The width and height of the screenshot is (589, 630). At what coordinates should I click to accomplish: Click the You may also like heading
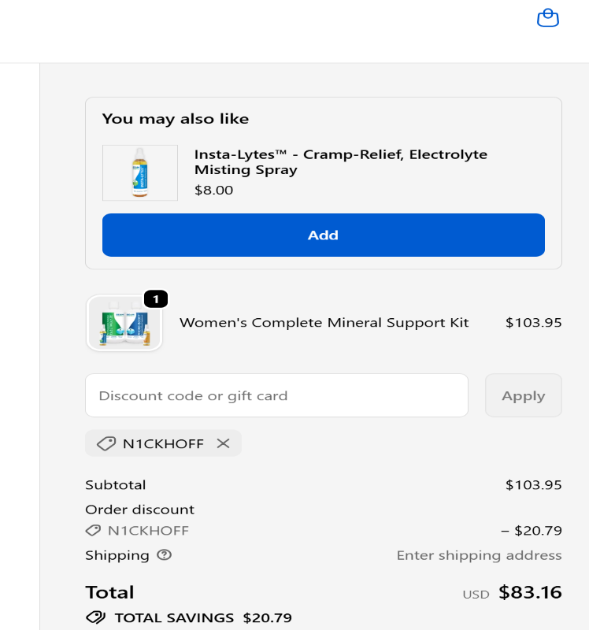click(176, 119)
